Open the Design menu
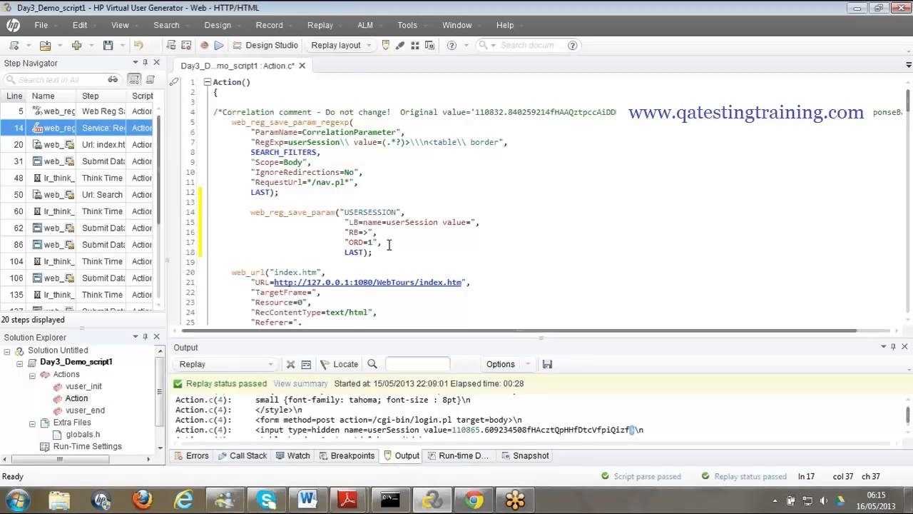 point(218,25)
